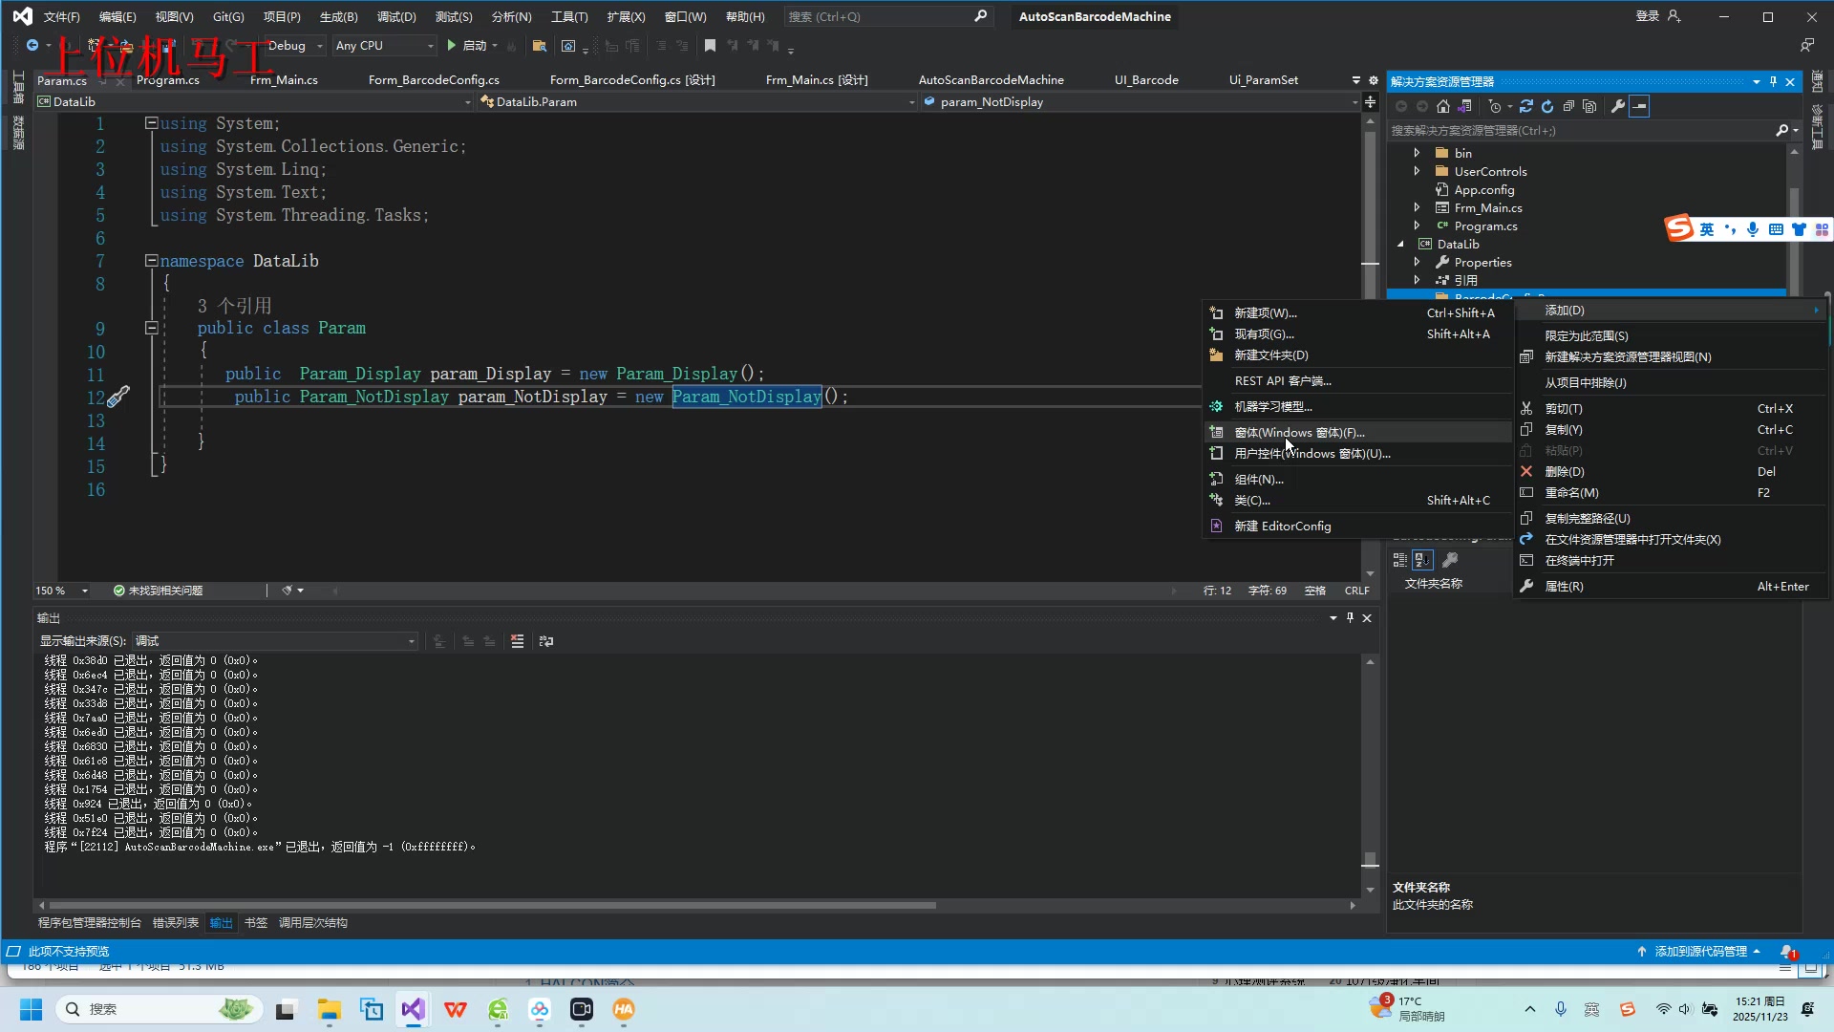
Task: Collapse the DataLib project node
Action: point(1401,244)
